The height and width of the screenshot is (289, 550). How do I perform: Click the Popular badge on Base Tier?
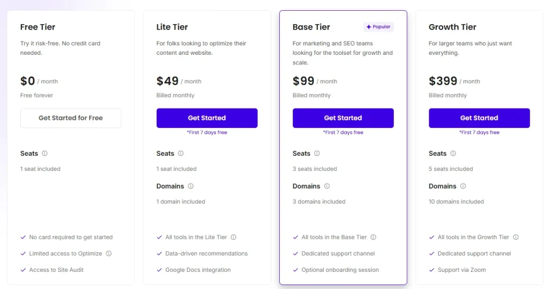[x=379, y=27]
